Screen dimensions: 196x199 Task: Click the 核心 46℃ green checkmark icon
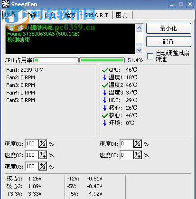[105, 116]
